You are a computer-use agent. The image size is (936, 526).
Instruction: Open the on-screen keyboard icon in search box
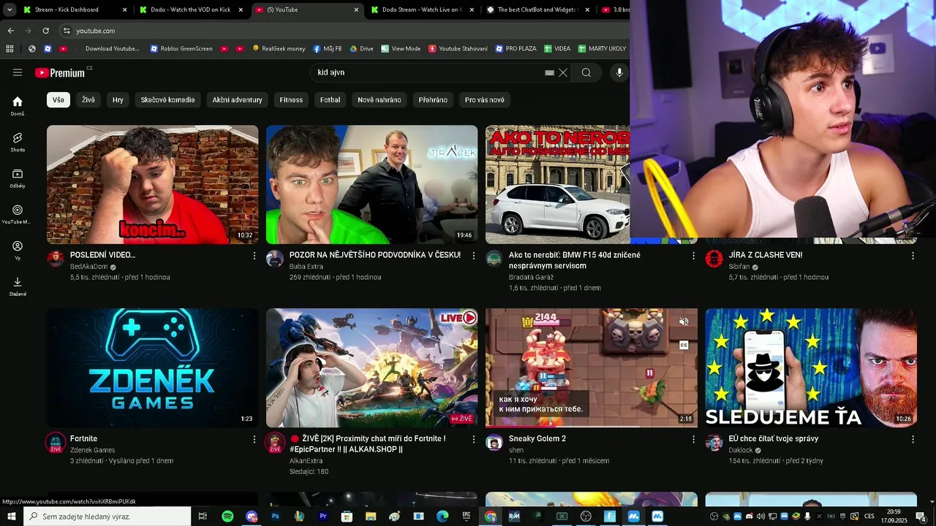pyautogui.click(x=550, y=72)
